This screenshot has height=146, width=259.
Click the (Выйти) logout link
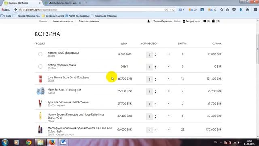pos(177,21)
